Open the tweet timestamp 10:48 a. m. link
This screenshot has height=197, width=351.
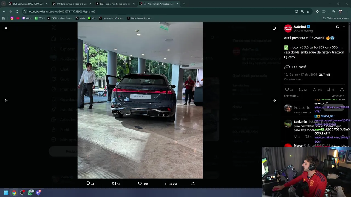pyautogui.click(x=300, y=74)
